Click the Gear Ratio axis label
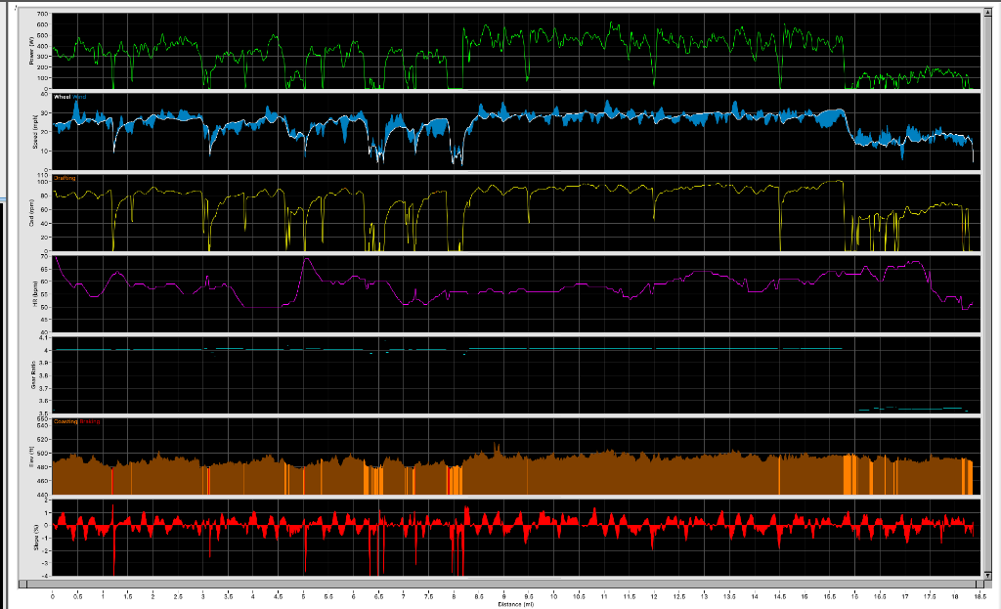Screen dimensions: 1001x609 pyautogui.click(x=32, y=375)
